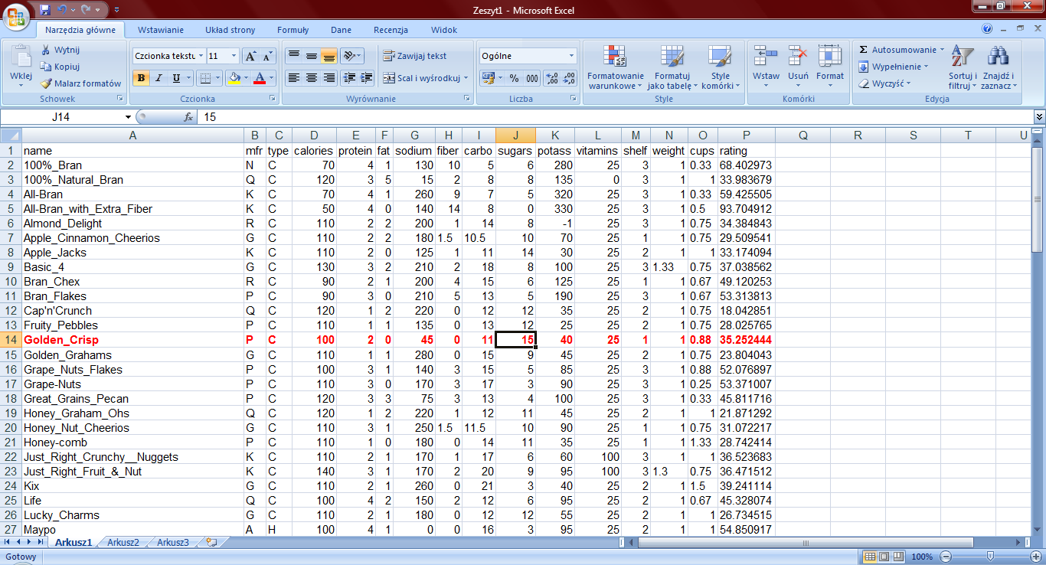
Task: Apply the thousands separator (000) style
Action: pos(531,78)
